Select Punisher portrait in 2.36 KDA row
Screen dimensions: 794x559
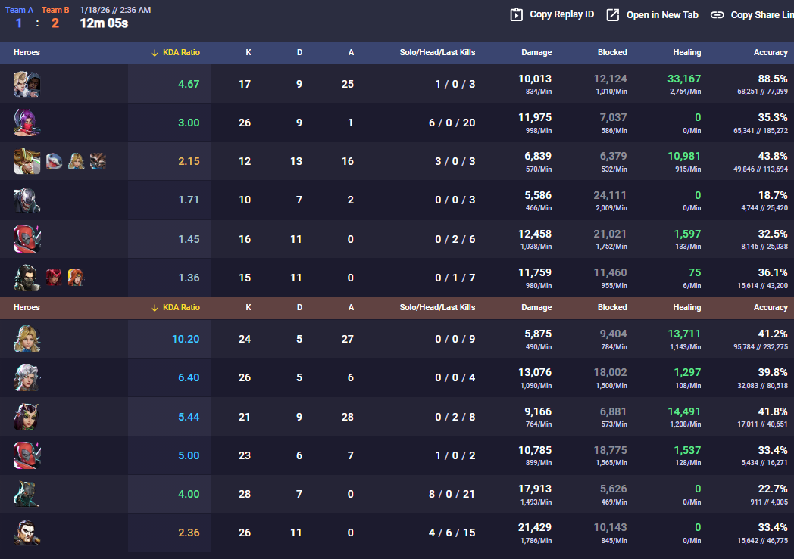(27, 533)
